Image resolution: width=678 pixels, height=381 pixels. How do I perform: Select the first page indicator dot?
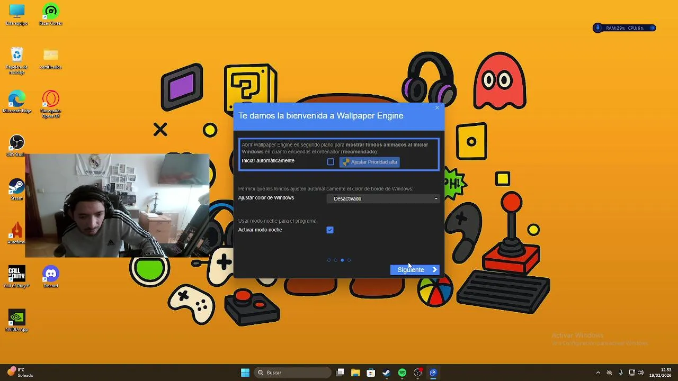tap(329, 260)
